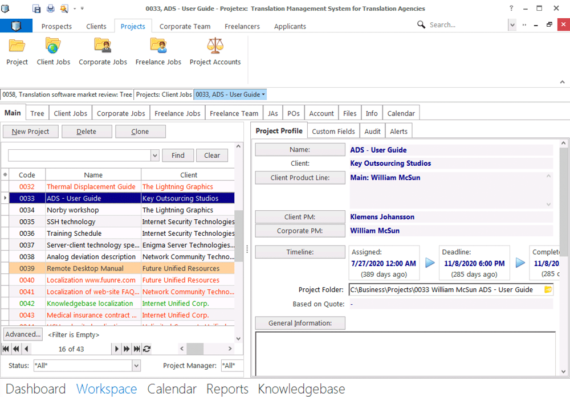This screenshot has width=570, height=397.
Task: Open the POs tab
Action: [x=294, y=113]
